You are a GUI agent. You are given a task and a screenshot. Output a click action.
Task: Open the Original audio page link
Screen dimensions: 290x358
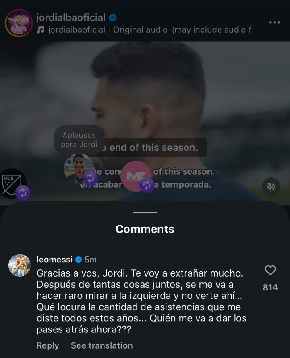coord(140,30)
